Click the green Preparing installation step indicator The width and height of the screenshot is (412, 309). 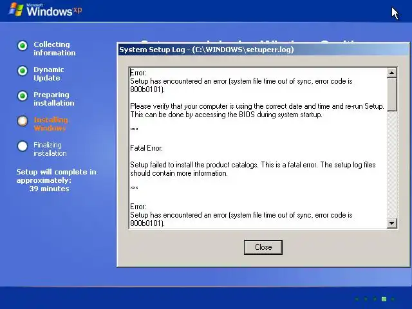(23, 96)
